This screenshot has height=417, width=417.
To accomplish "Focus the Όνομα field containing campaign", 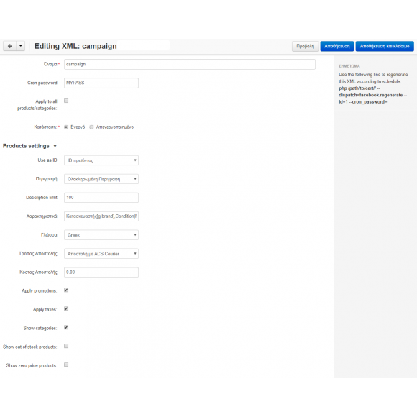I will (190, 65).
